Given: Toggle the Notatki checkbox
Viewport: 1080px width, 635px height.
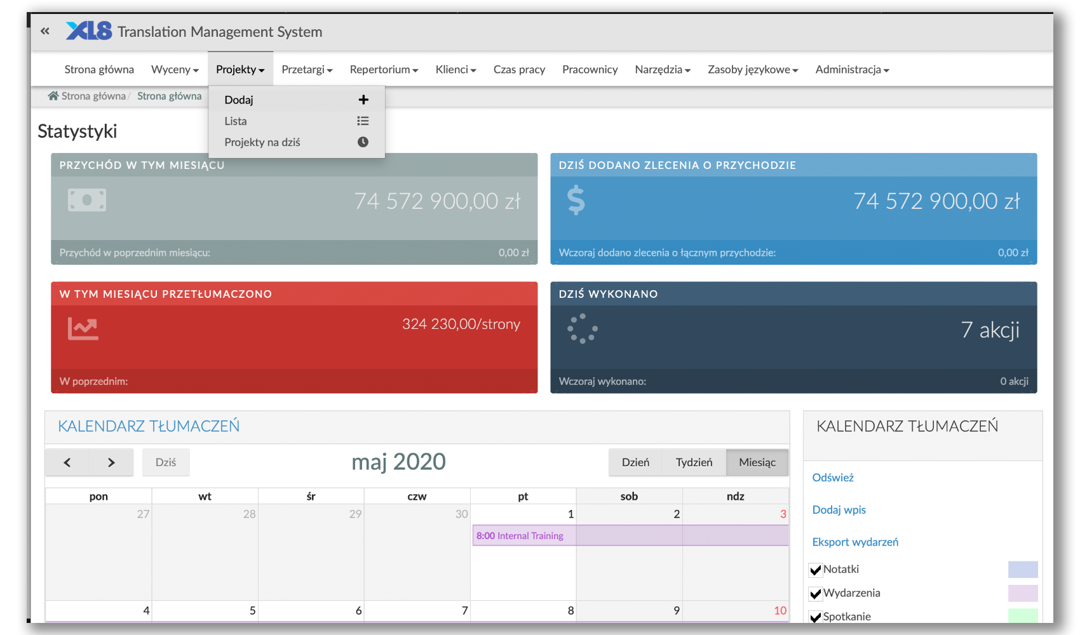Looking at the screenshot, I should (x=816, y=570).
